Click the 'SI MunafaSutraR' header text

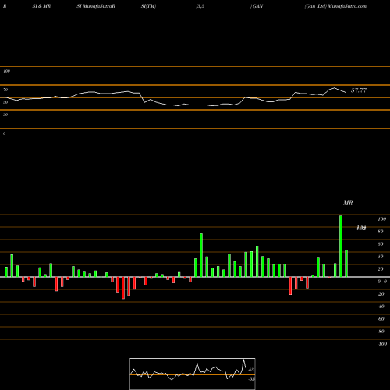pos(96,6)
